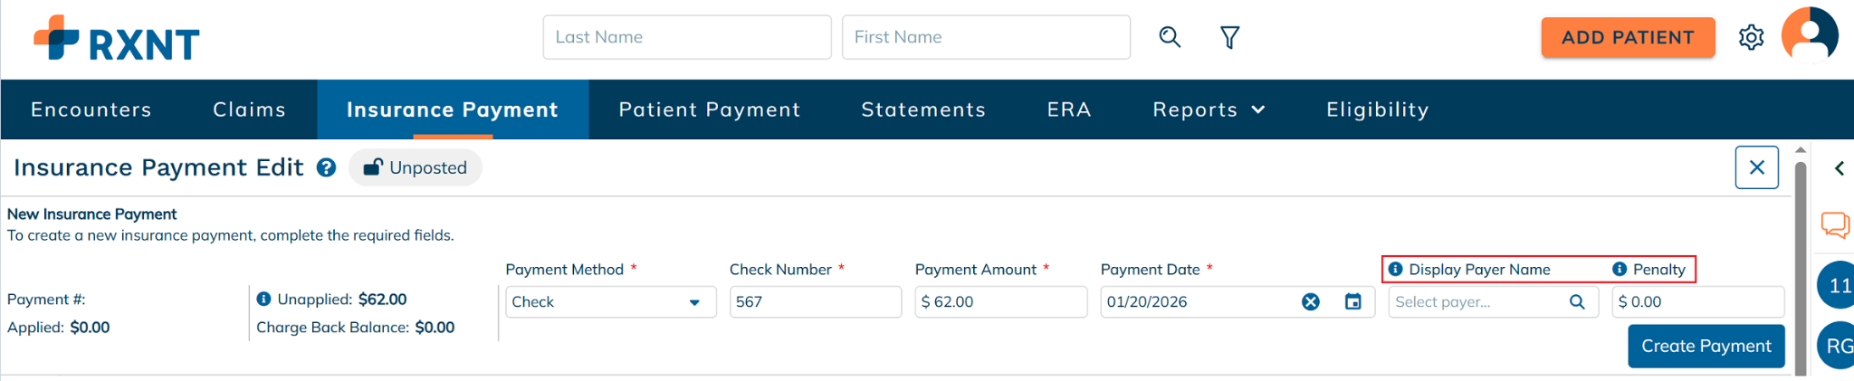Screen dimensions: 1854x381
Task: Click the patient search magnifier icon
Action: point(1170,37)
